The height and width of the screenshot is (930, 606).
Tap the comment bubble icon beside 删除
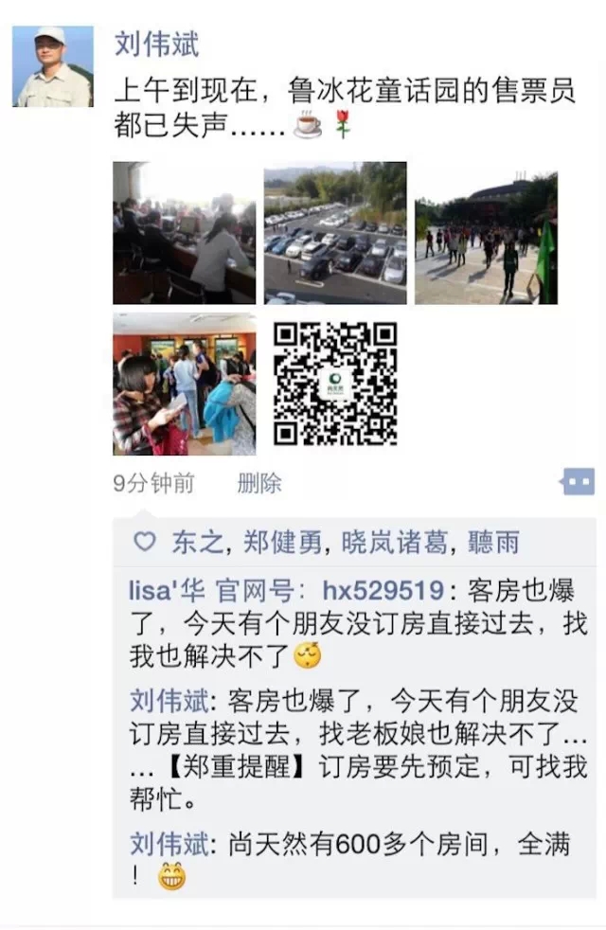pos(577,482)
